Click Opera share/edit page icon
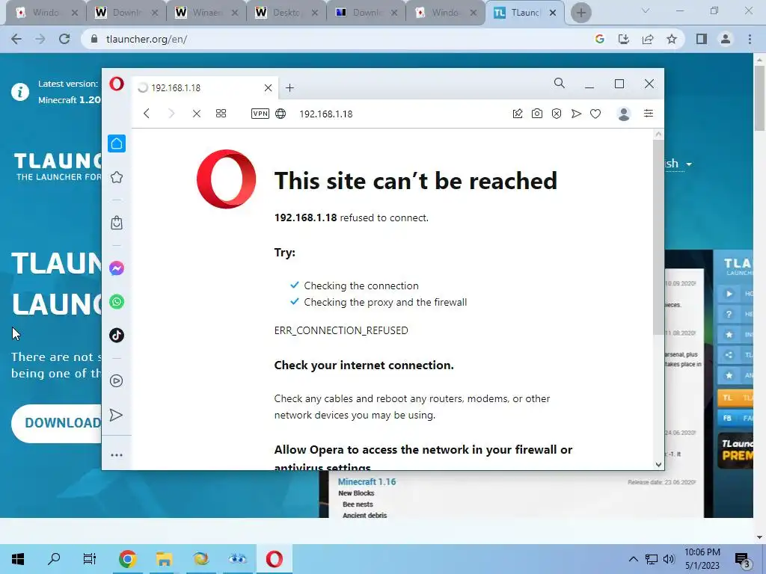Screen dimensions: 766x574 [x=518, y=114]
